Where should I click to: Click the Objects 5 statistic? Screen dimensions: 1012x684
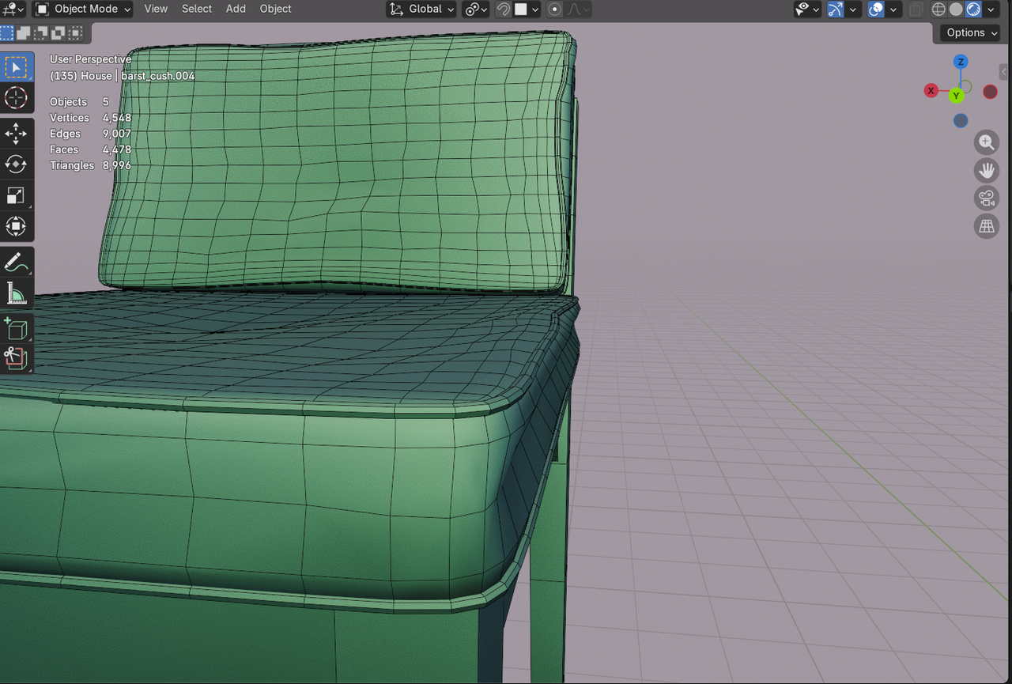(x=80, y=102)
